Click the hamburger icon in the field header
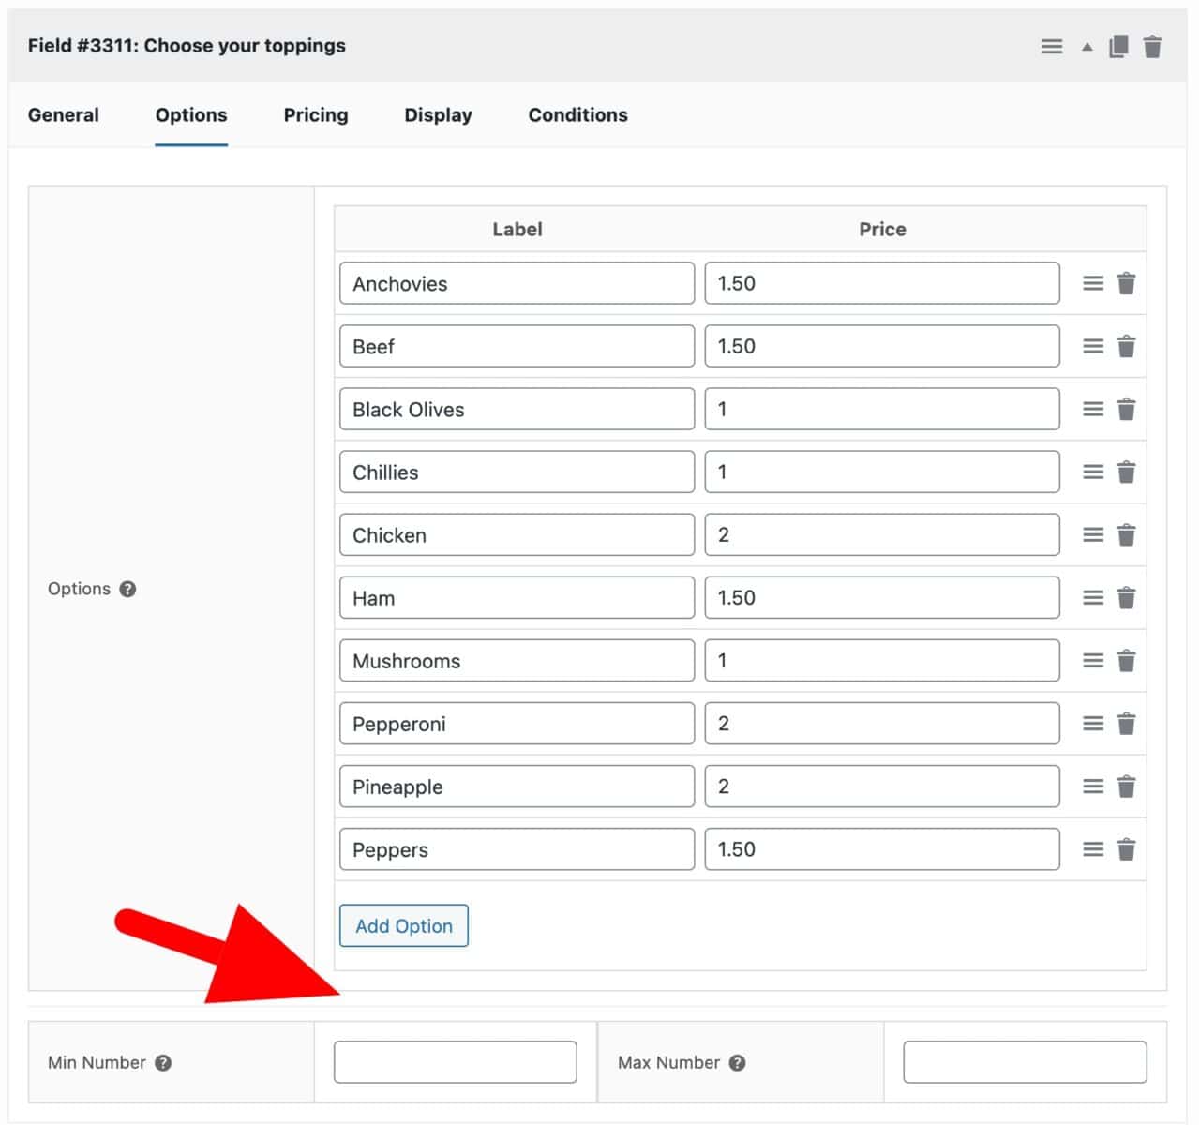 point(1051,45)
